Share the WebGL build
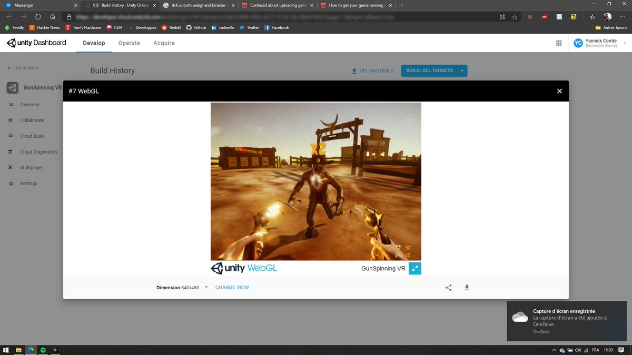This screenshot has width=632, height=355. [449, 288]
